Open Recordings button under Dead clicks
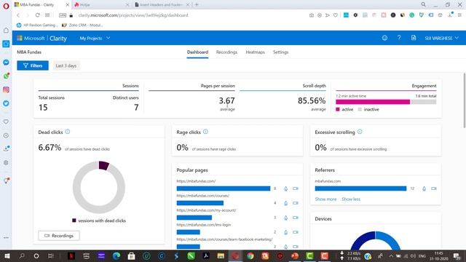 (x=59, y=236)
